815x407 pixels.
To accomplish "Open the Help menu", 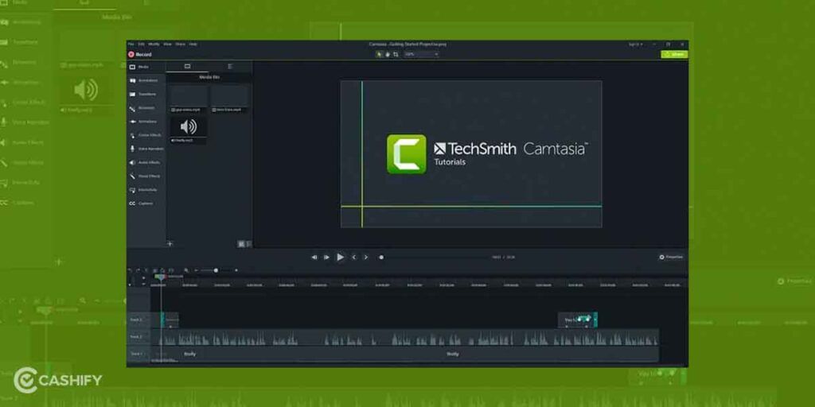I will pos(193,45).
